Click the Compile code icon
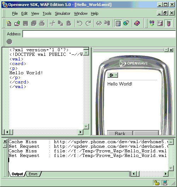Image resolution: width=177 pixels, height=187 pixels. pos(99,23)
